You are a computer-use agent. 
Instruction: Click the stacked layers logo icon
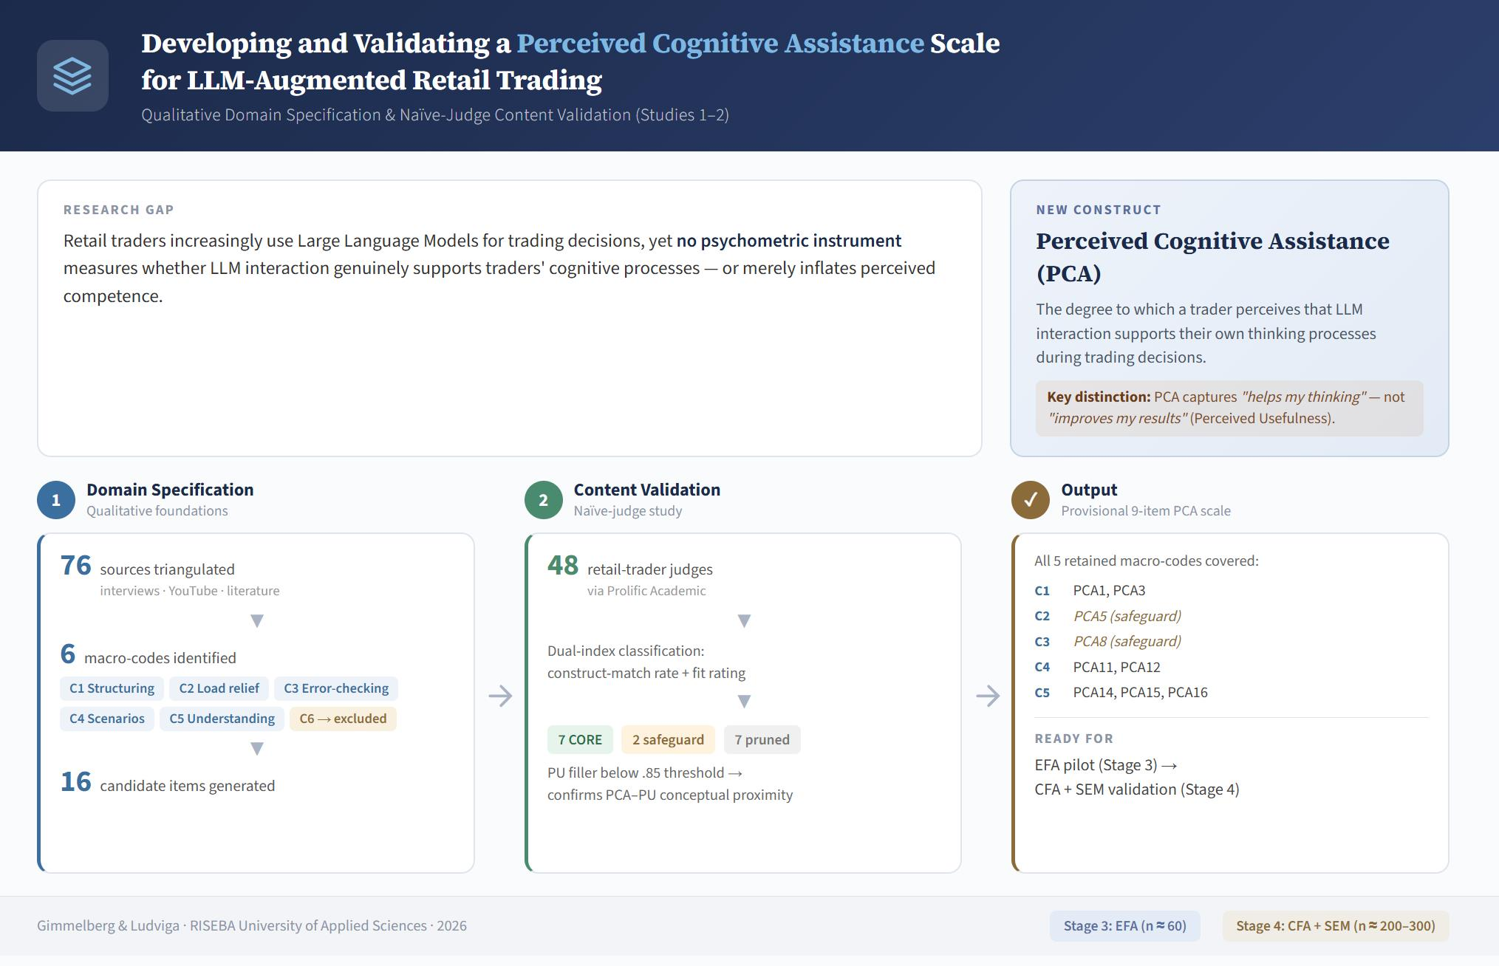[72, 76]
